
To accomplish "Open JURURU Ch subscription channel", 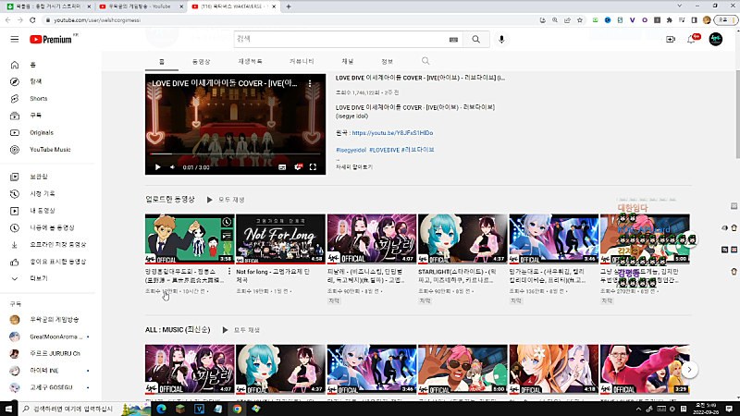I will pos(47,354).
